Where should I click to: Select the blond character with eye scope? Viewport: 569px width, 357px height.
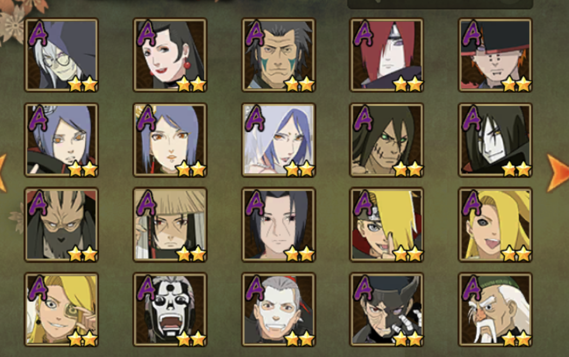(x=61, y=309)
